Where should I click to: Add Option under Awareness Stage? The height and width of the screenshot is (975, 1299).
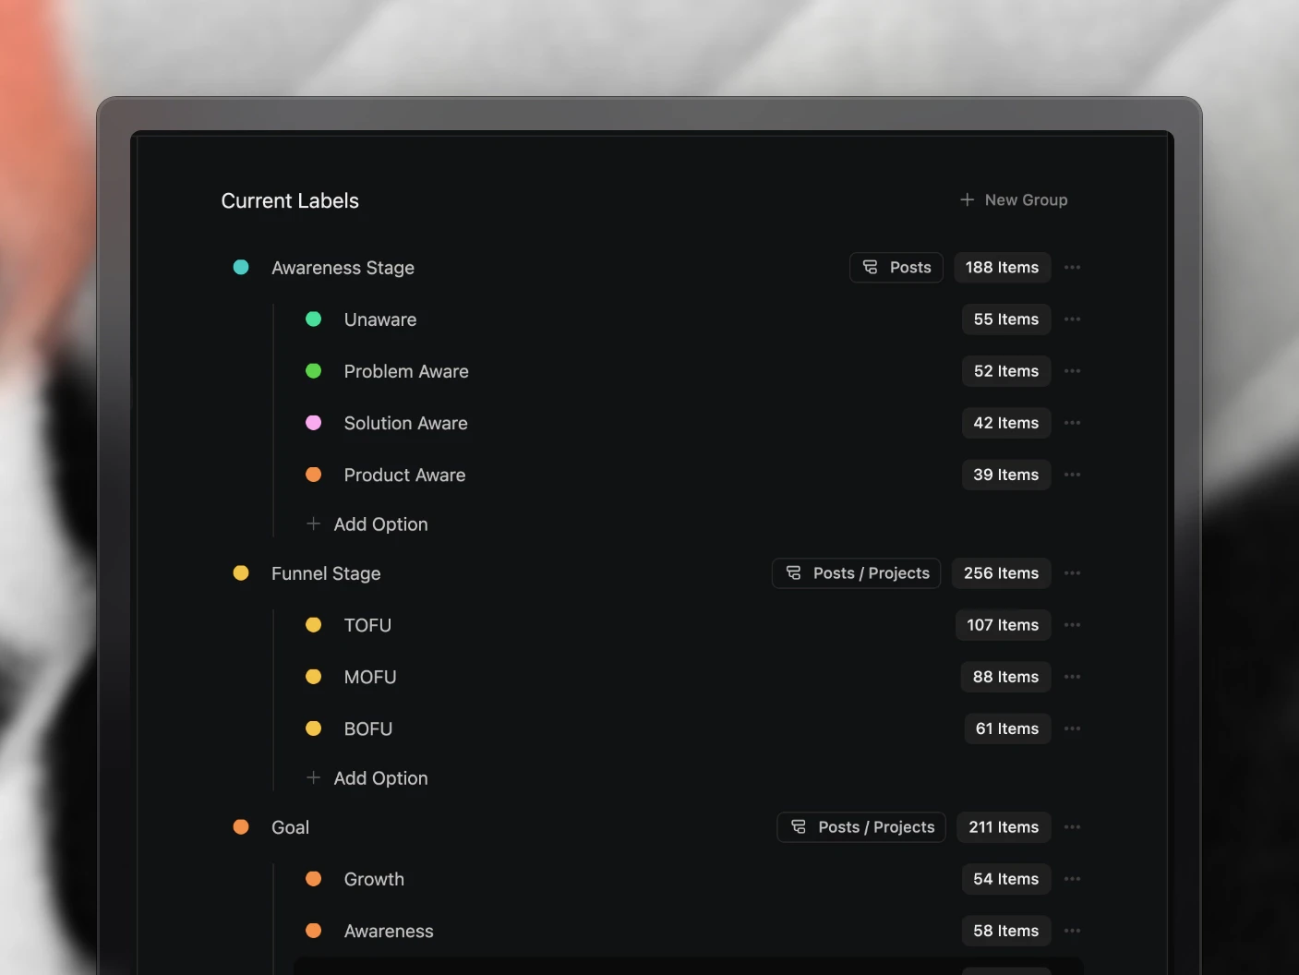click(x=367, y=524)
